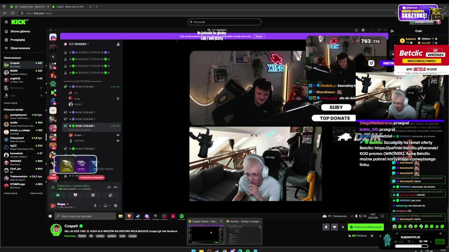The height and width of the screenshot is (252, 449).
Task: Open Przeglądaj in the sidebar
Action: pyautogui.click(x=18, y=40)
